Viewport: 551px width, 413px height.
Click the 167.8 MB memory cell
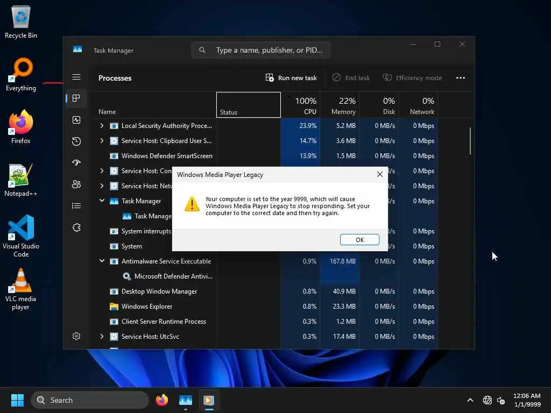(340, 261)
